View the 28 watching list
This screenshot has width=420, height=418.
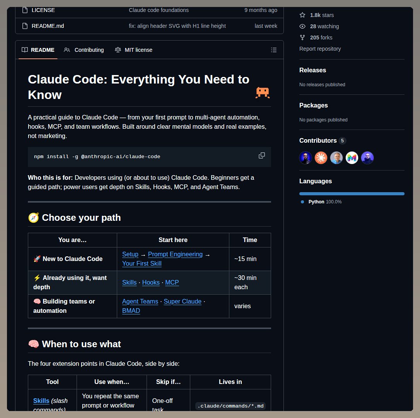324,27
